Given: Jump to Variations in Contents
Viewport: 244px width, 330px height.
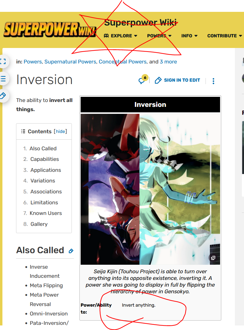Looking at the screenshot, I should click(43, 181).
